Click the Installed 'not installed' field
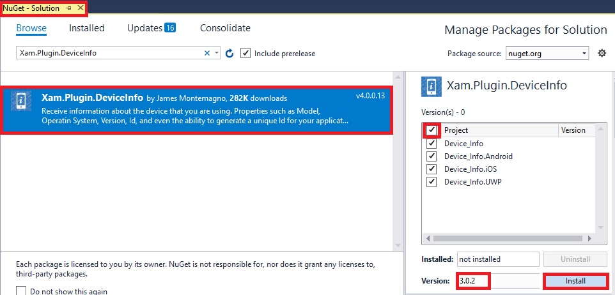The image size is (615, 295). [498, 259]
